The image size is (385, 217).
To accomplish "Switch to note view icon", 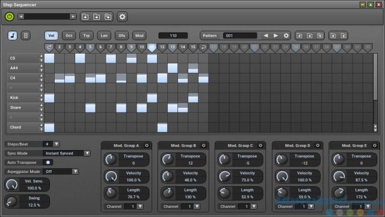I will [x=13, y=36].
